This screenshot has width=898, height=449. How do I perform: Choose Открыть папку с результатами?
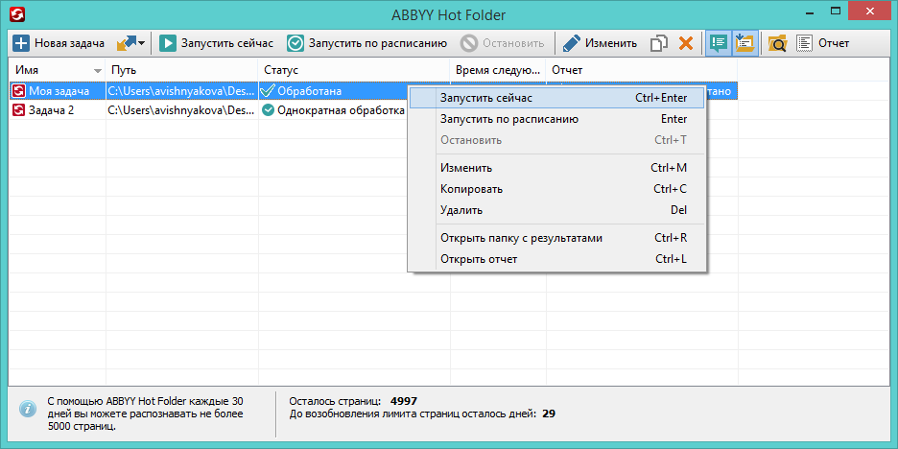(x=556, y=238)
